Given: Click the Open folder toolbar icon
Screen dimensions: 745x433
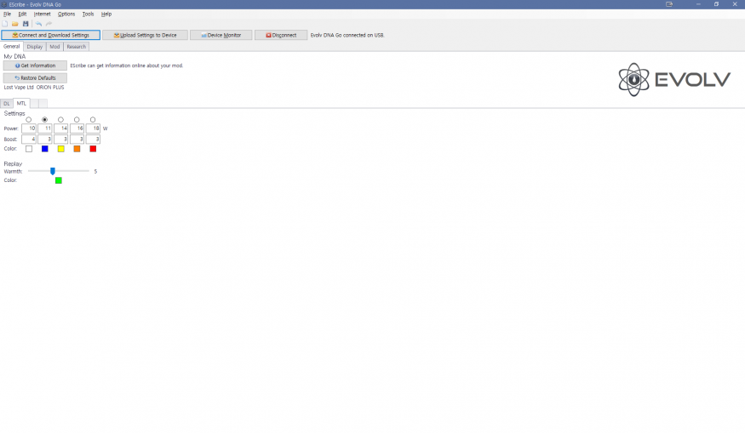Looking at the screenshot, I should point(15,24).
